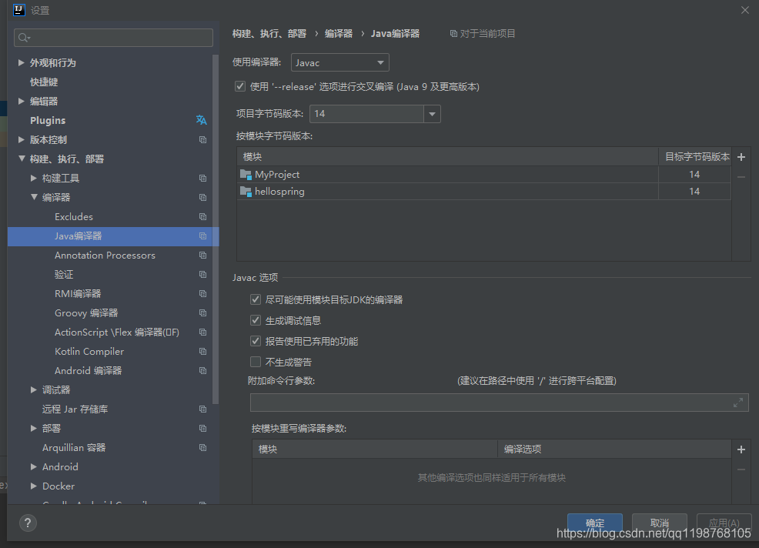Screen dimensions: 759x548
Task: Click the plus icon to add module bytecode version
Action: tap(741, 157)
